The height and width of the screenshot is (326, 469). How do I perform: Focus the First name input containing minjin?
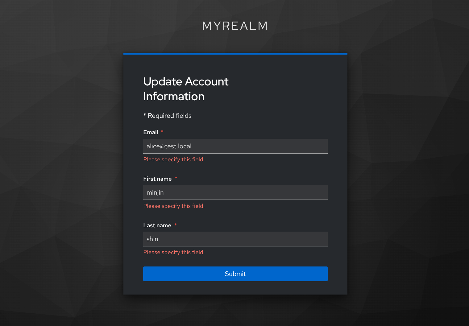(235, 192)
